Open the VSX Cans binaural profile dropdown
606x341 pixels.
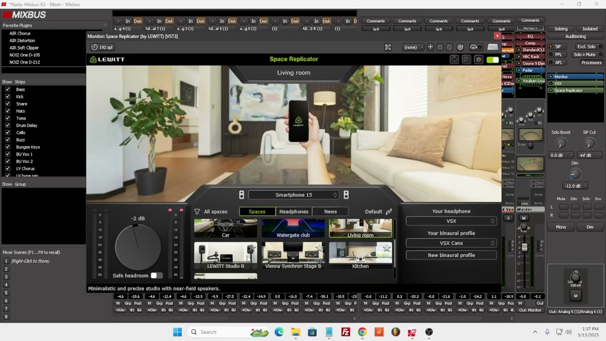451,243
